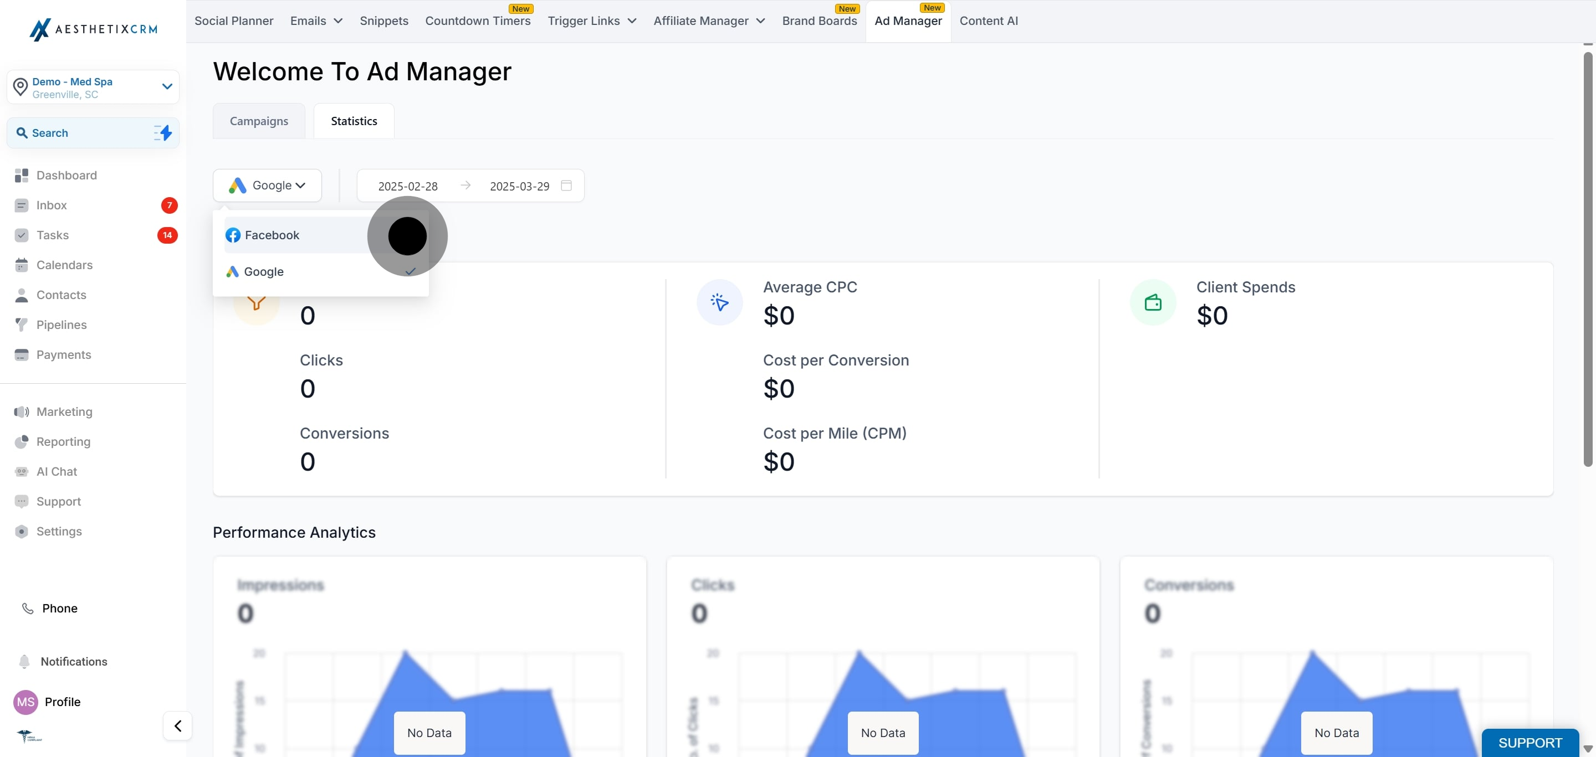Switch to the Campaigns tab

point(259,121)
